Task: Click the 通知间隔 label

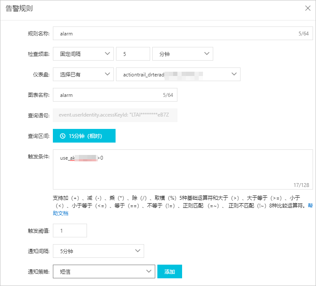Action: [38, 251]
